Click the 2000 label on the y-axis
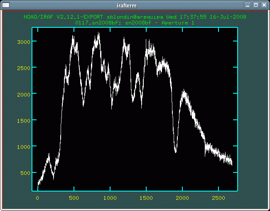The height and width of the screenshot is (211, 270). point(23,94)
